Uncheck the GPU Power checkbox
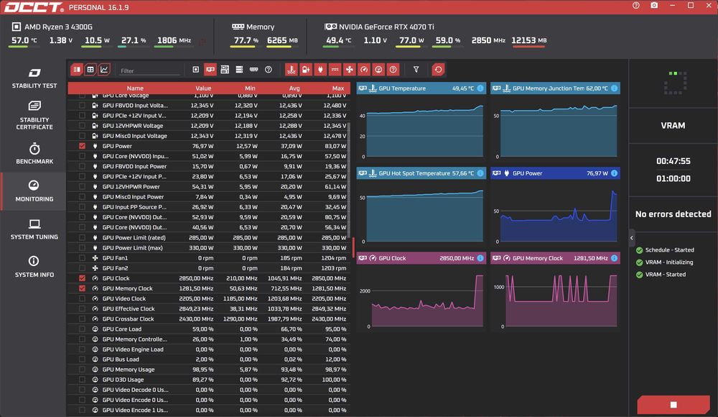Screen dimensions: 718x417 click(82, 146)
